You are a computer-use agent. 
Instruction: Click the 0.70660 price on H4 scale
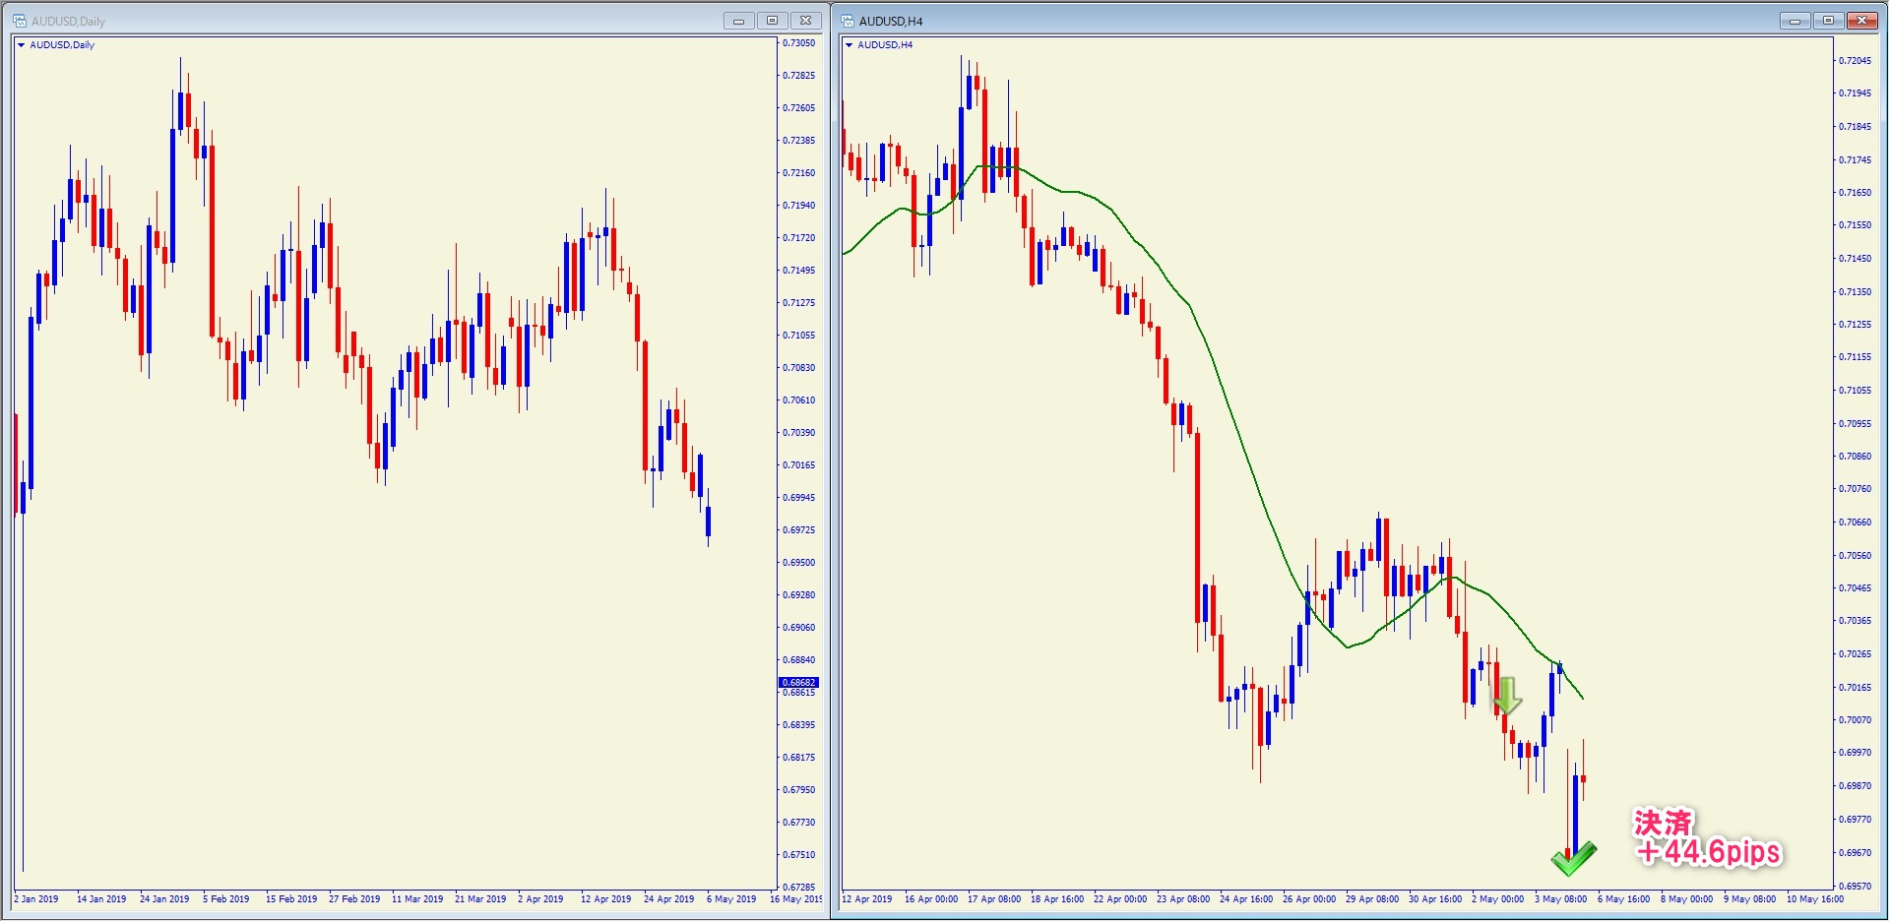(x=1855, y=522)
